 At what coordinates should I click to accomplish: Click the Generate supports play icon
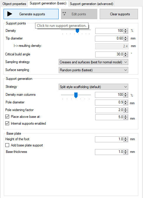10,14
